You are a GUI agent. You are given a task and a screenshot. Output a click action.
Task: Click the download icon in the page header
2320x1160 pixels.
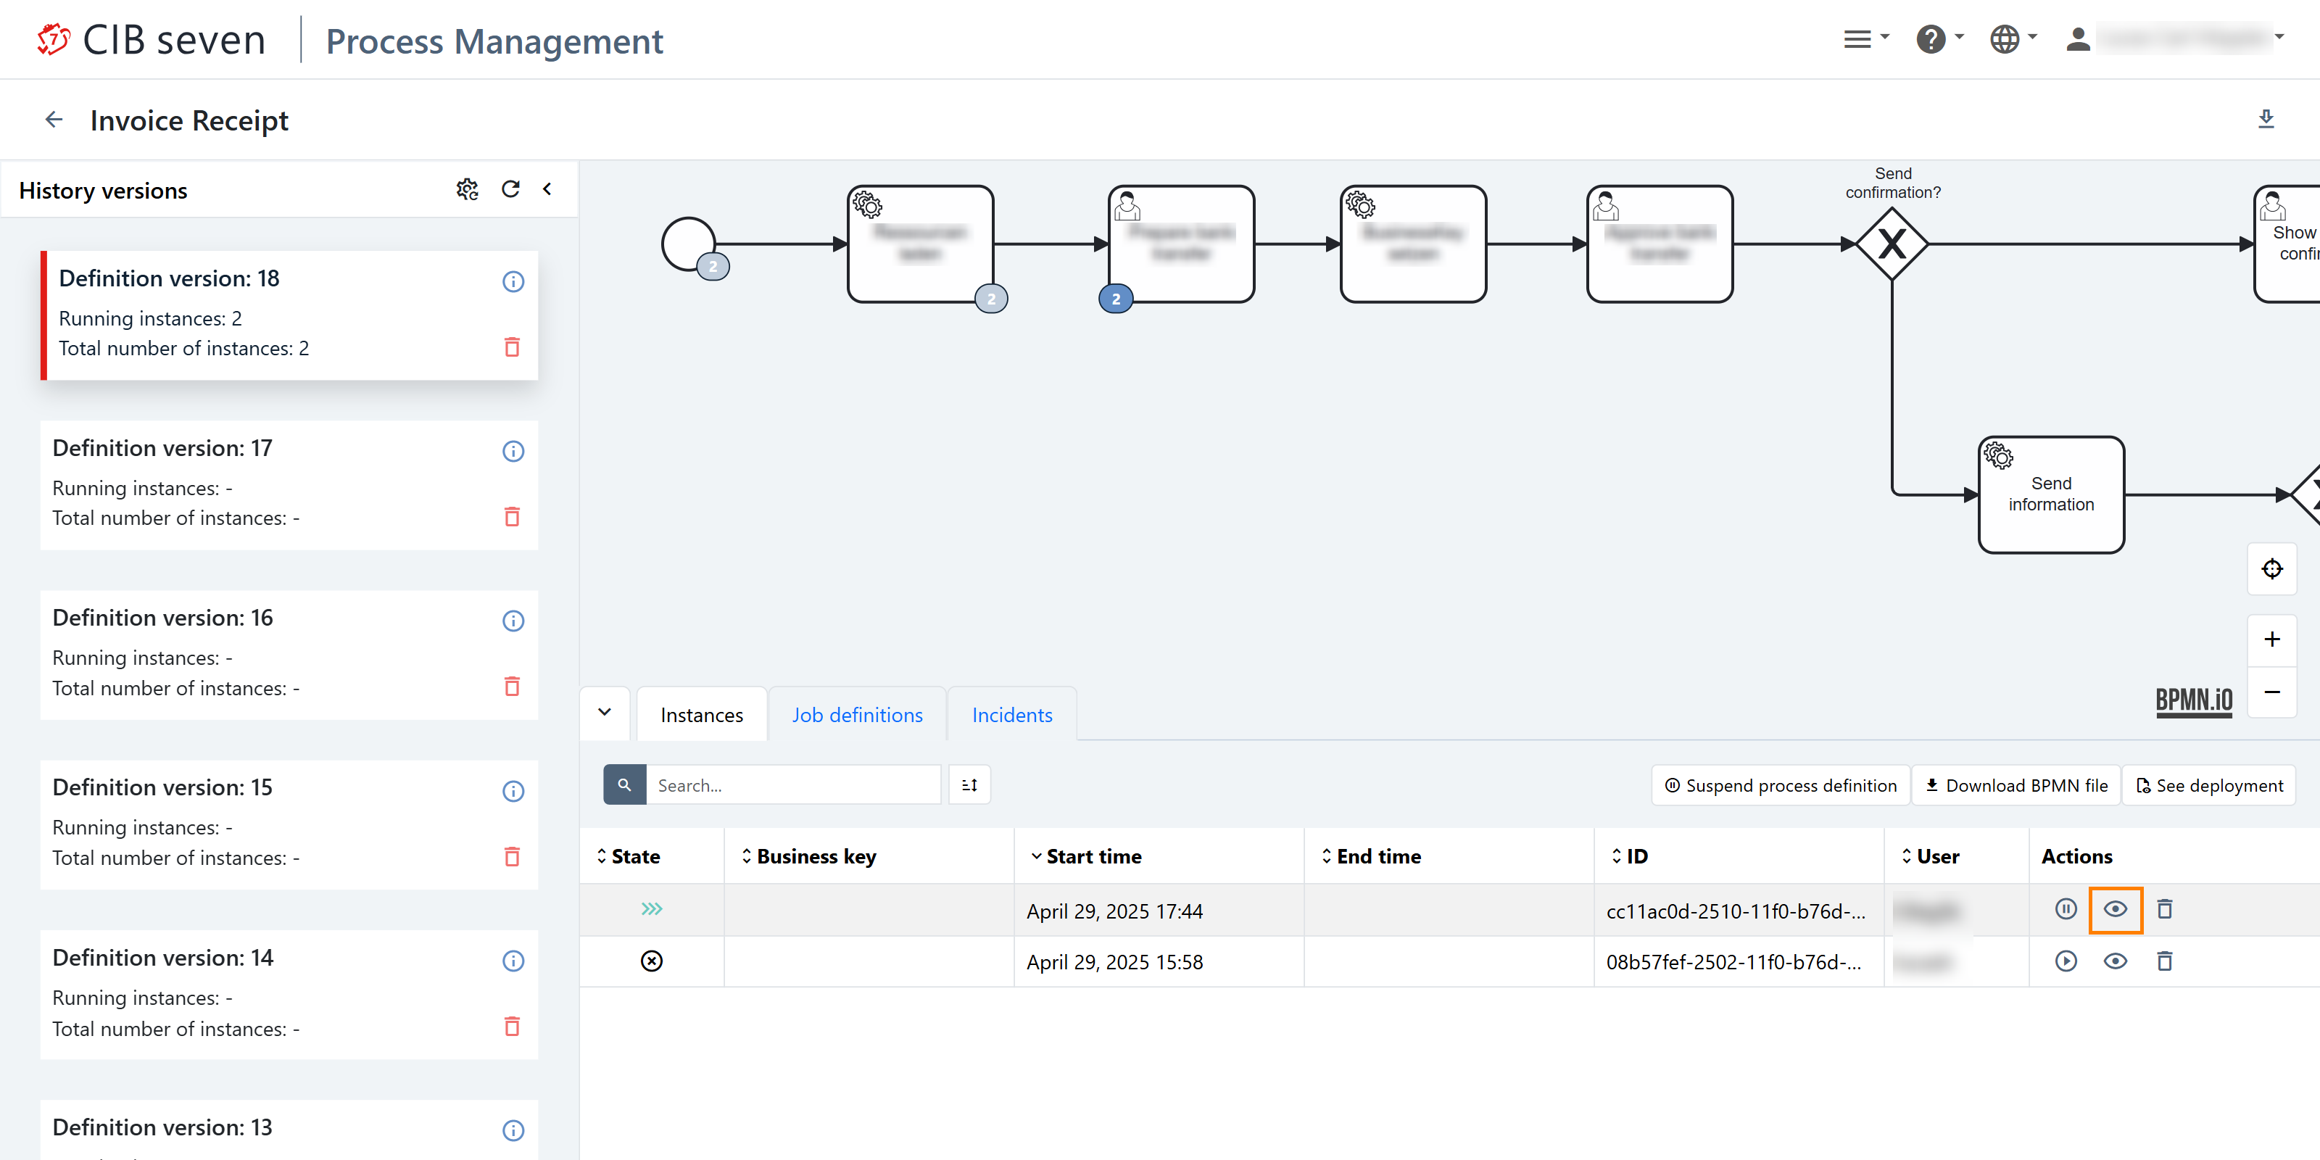tap(2266, 119)
